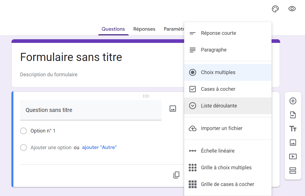Image resolution: width=305 pixels, height=196 pixels.
Task: Click the ajouter "Autre" link
Action: [99, 147]
